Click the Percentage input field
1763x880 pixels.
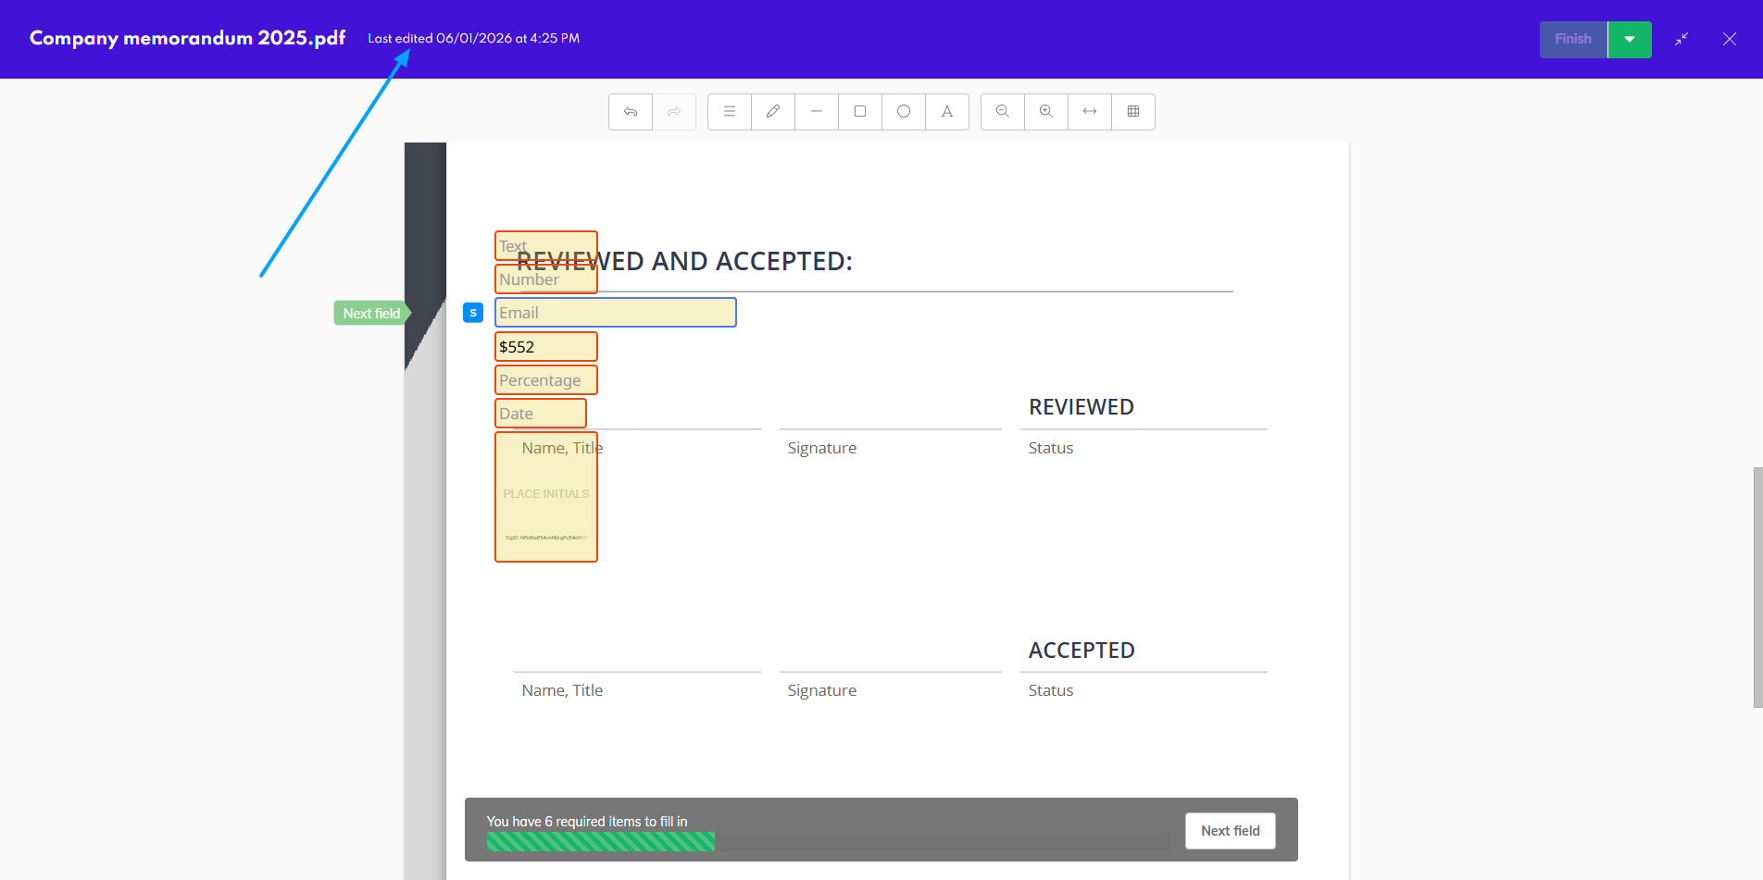545,380
